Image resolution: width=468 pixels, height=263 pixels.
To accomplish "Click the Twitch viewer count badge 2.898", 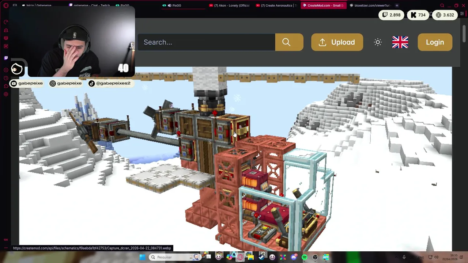I will click(391, 15).
